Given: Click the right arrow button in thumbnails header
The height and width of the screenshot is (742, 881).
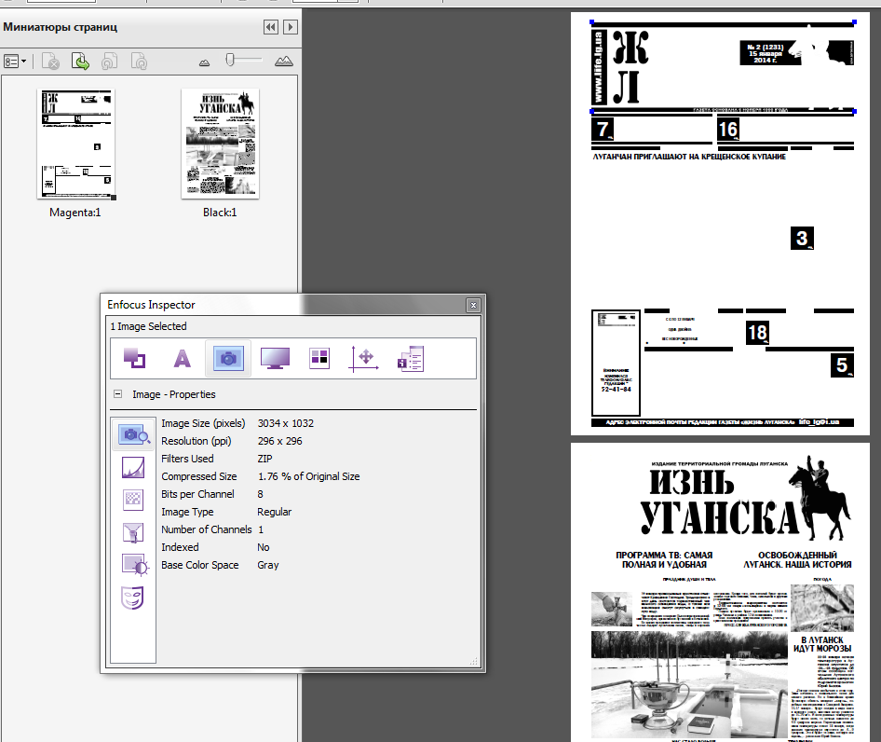Looking at the screenshot, I should [291, 27].
